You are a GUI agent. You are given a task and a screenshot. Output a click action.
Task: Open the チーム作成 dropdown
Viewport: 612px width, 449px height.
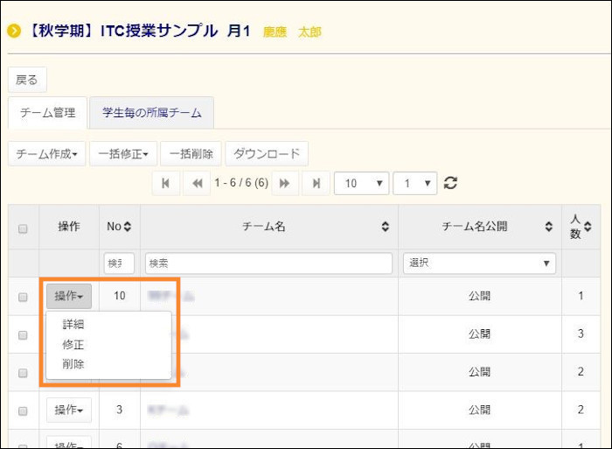point(47,154)
